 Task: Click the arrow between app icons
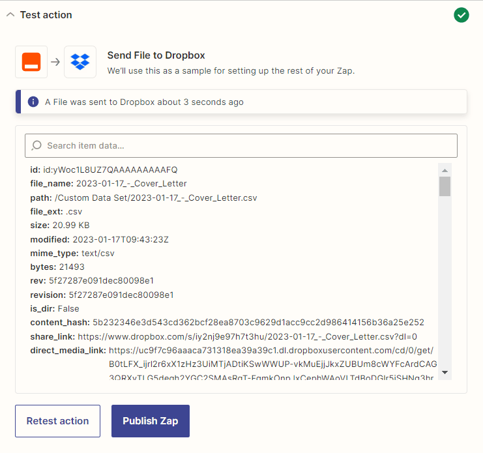55,62
